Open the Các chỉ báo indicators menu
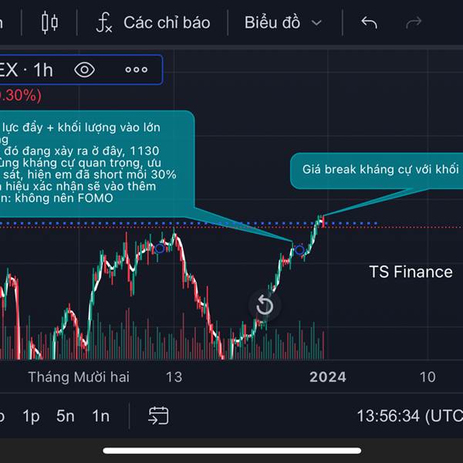 pos(167,22)
